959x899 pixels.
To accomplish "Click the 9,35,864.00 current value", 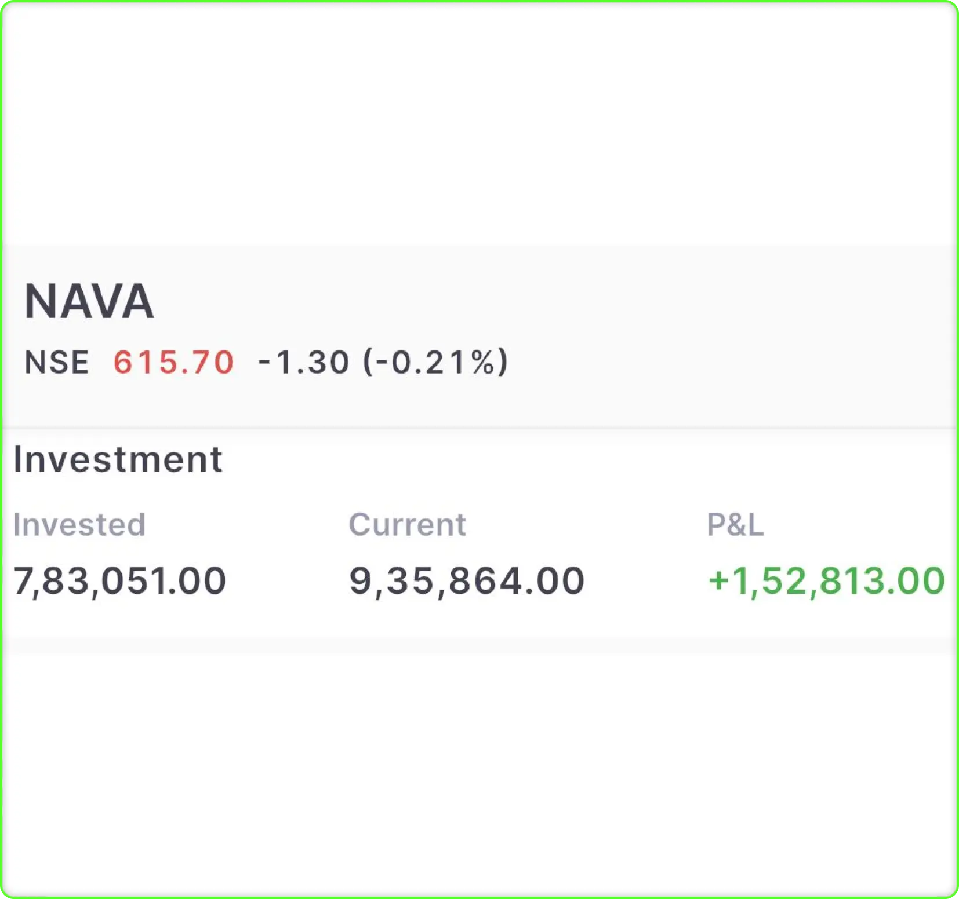I will coord(467,581).
